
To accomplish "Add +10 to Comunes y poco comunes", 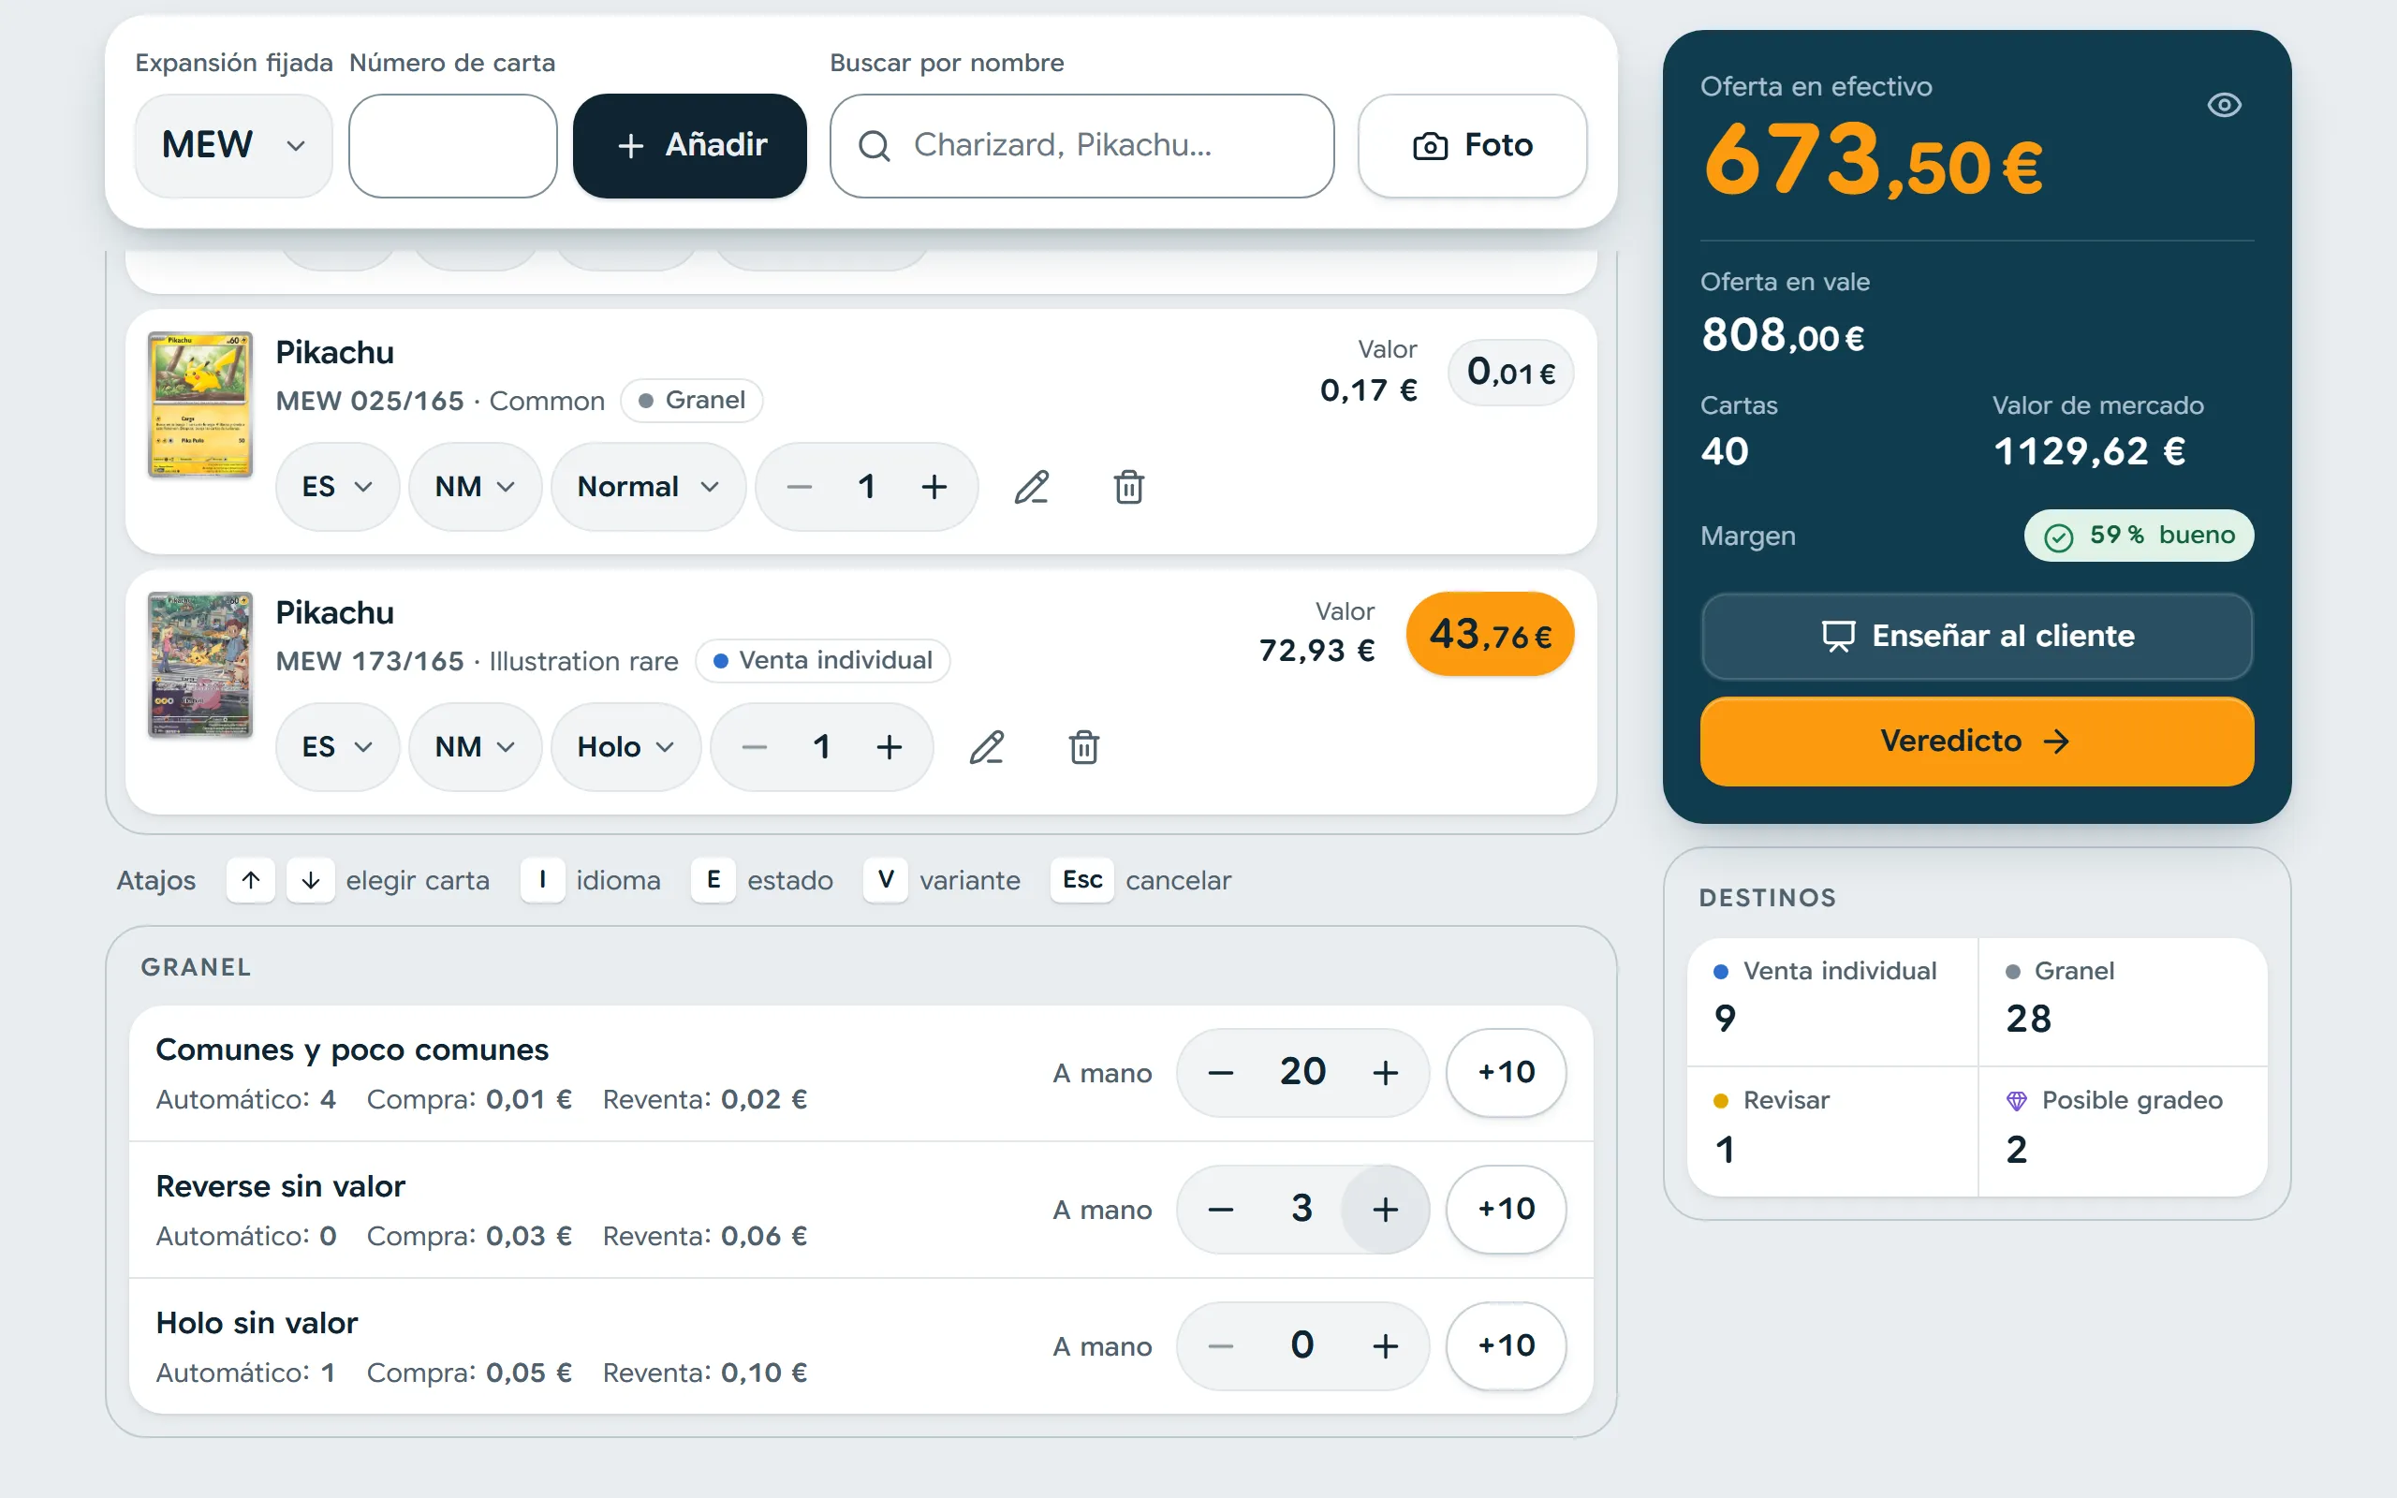I will (x=1506, y=1072).
